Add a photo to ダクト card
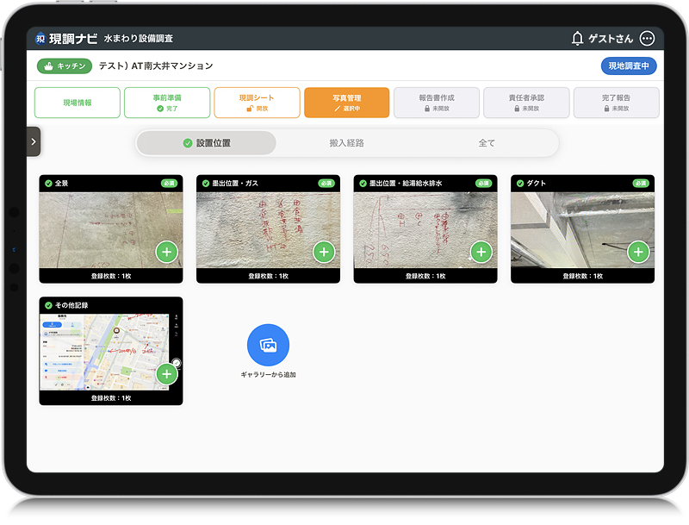Viewport: 689px width, 525px height. 638,252
